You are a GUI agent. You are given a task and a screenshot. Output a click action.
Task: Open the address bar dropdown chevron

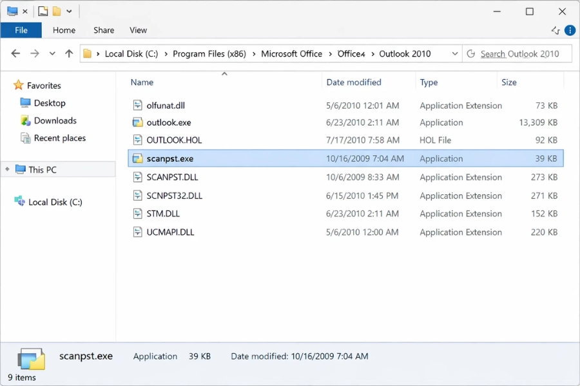[x=455, y=53]
